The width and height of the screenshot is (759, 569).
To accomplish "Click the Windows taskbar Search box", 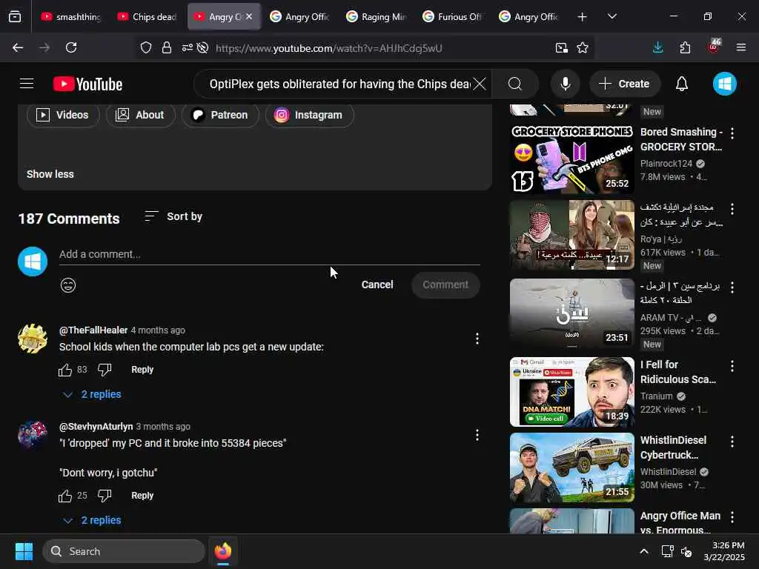I will (124, 551).
